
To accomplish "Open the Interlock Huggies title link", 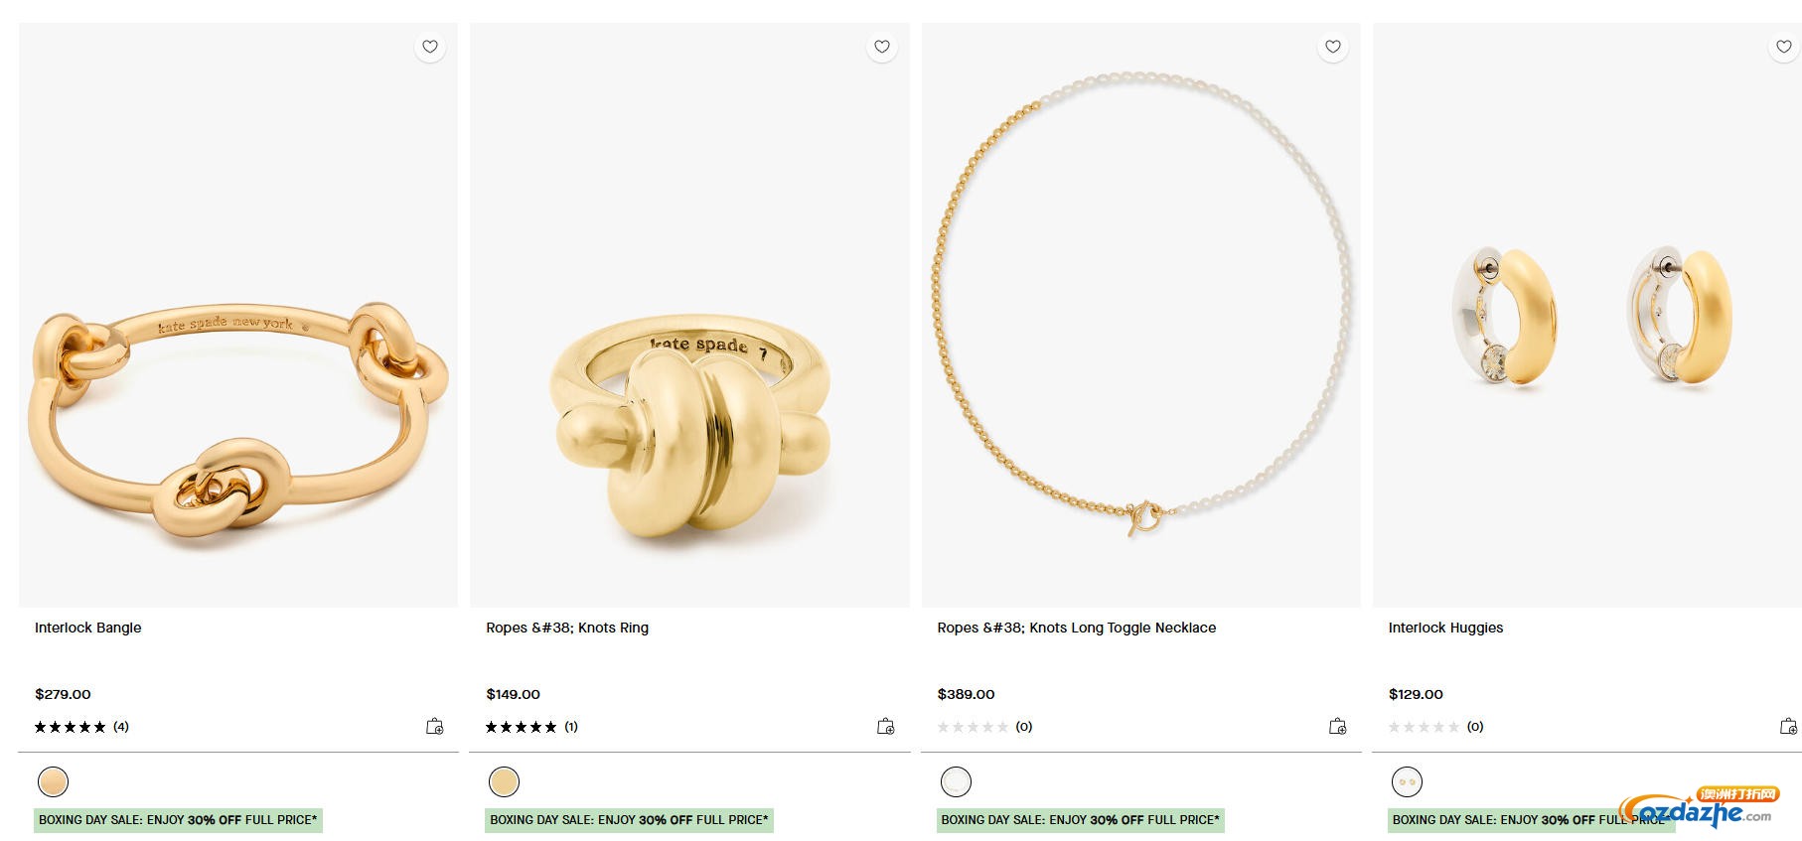I will coord(1445,628).
